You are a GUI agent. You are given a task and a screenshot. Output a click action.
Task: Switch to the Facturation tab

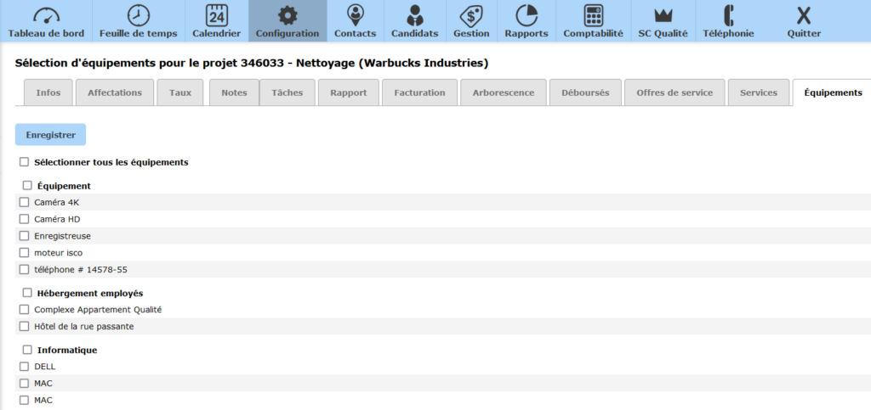(x=419, y=93)
